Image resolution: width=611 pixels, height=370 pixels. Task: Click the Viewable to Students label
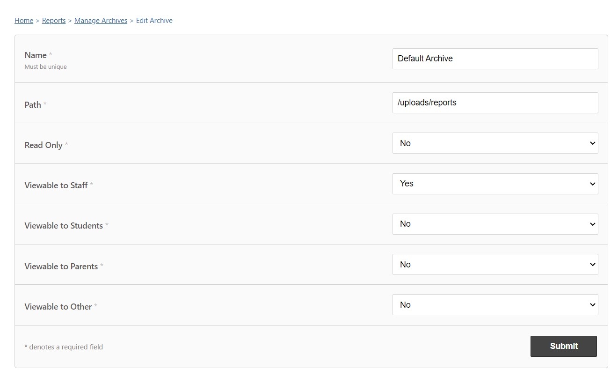pyautogui.click(x=64, y=226)
